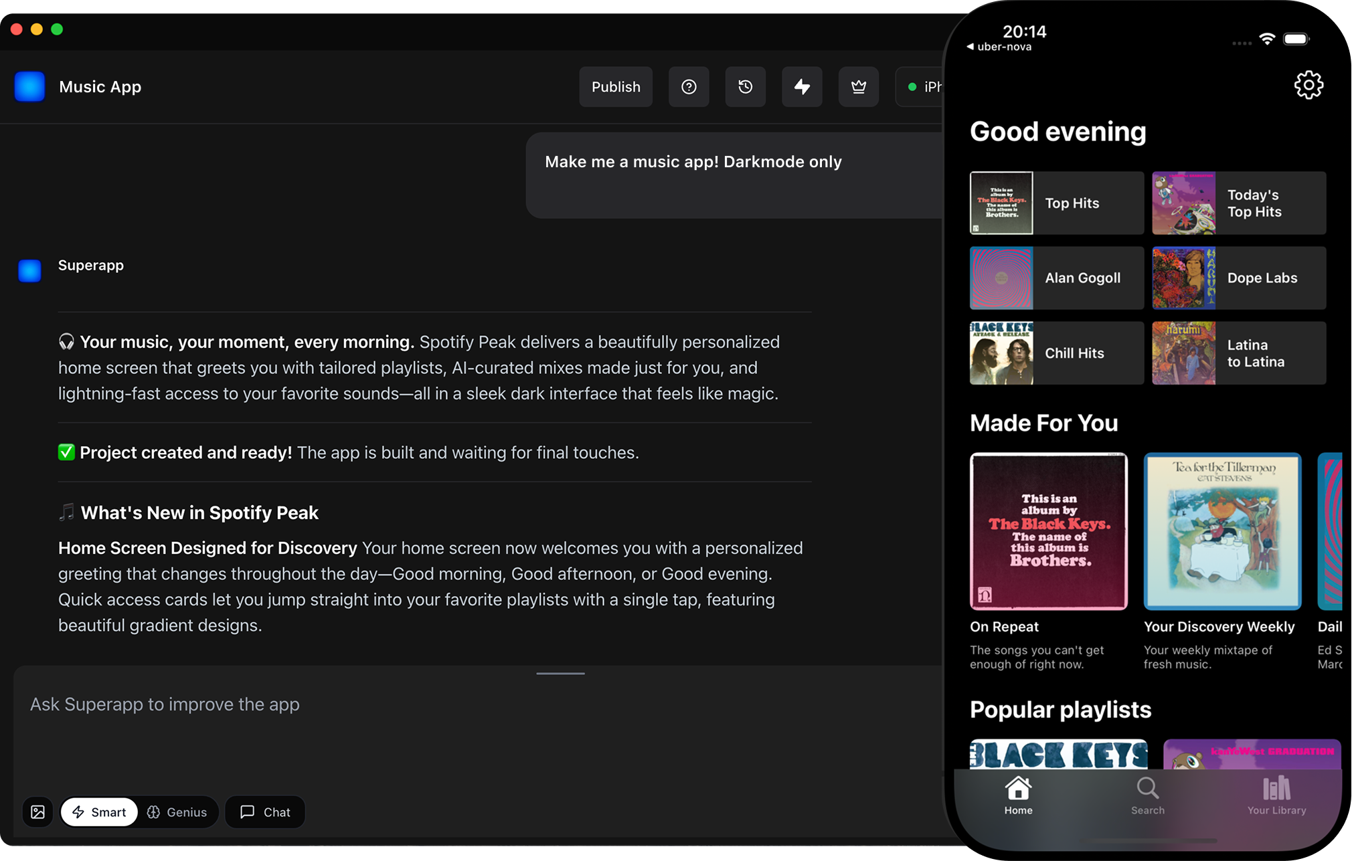The image size is (1352, 861).
Task: Toggle Chat mode
Action: click(x=265, y=811)
